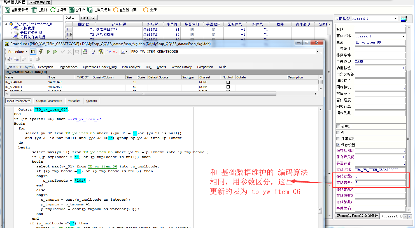The width and height of the screenshot is (415, 228).
Task: Click the X rollback icon in procedure toolbar
Action: (x=69, y=52)
